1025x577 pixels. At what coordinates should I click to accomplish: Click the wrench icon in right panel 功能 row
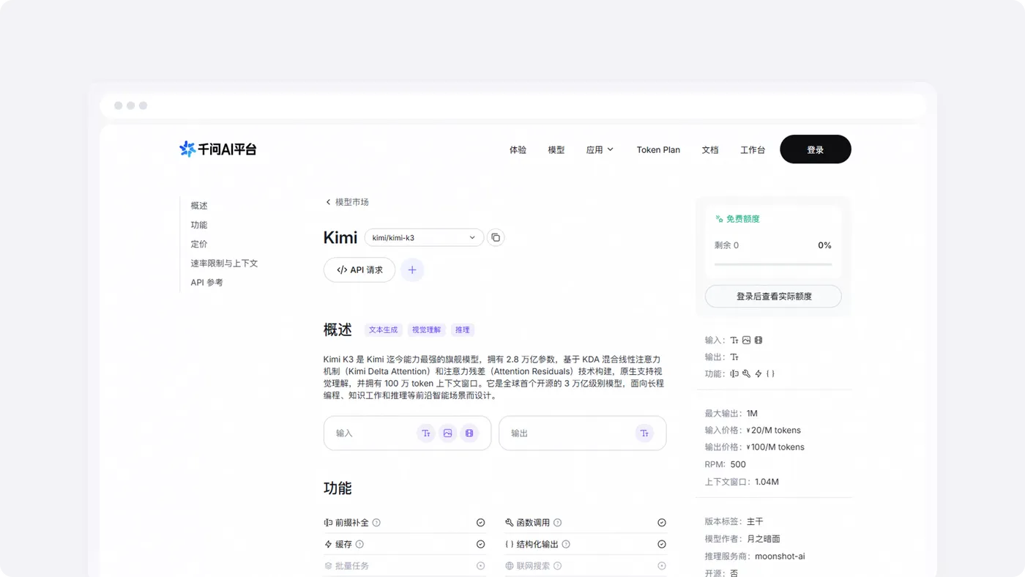point(746,373)
